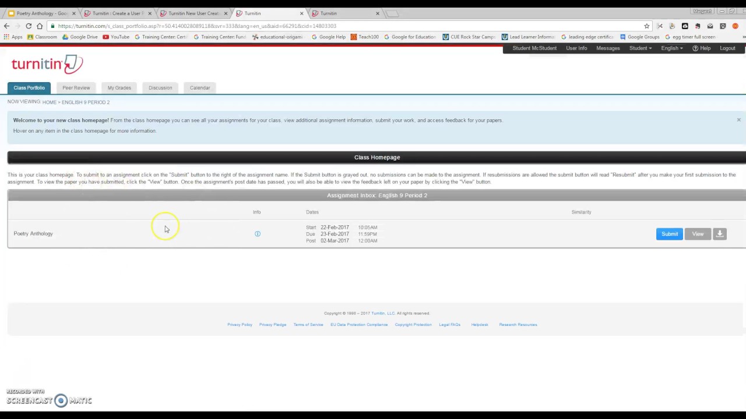Open Privacy Pledge footer link
The image size is (746, 419).
tap(273, 325)
